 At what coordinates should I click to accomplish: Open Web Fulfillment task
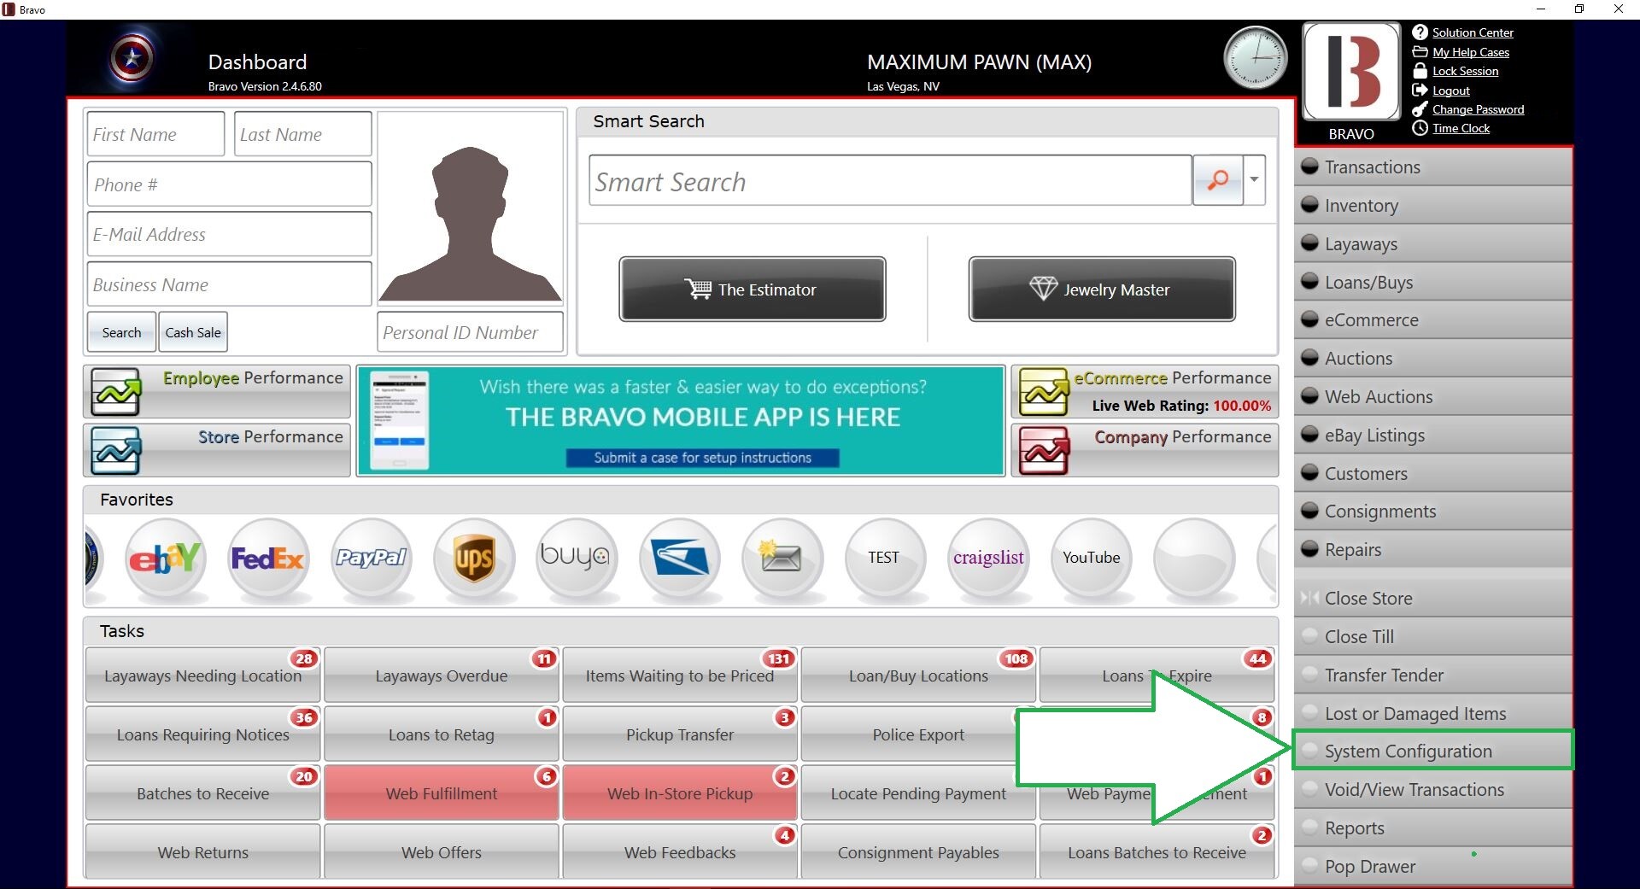coord(442,793)
